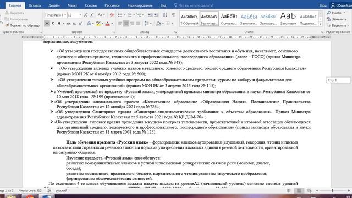Screen dimensions: 352x198
Task: Toggle italic formatting (К)
Action: pyautogui.click(x=53, y=23)
